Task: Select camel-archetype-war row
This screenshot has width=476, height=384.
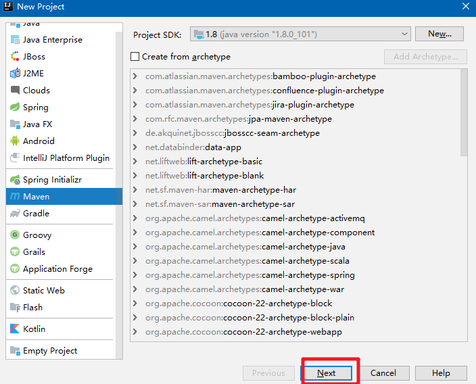Action: click(297, 289)
